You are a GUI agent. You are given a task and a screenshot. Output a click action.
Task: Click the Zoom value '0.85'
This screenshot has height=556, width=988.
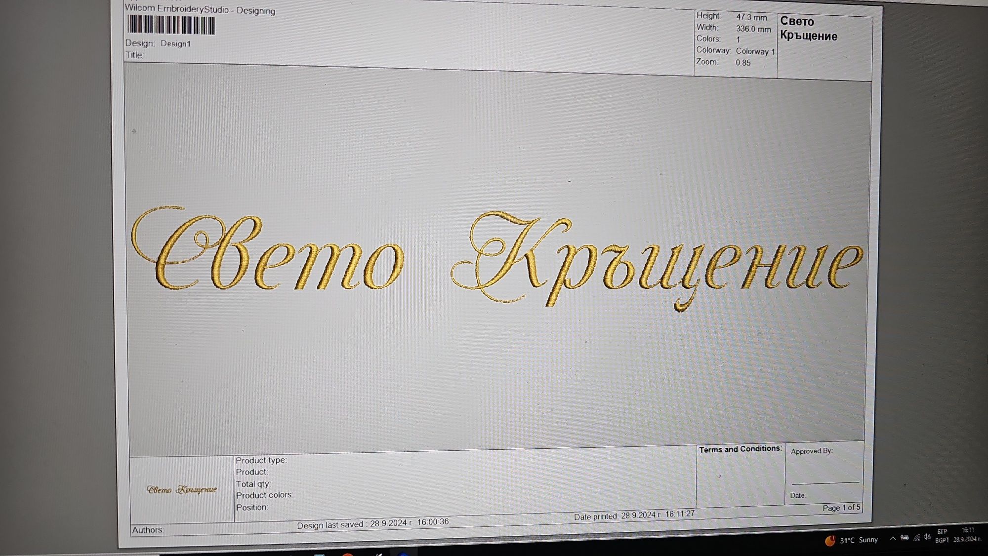click(x=743, y=63)
